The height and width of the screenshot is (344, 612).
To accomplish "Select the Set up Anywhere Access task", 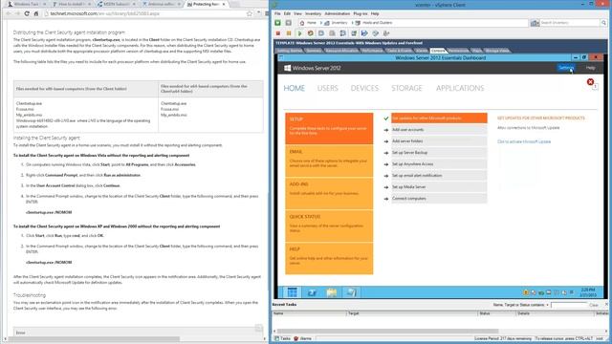I will click(x=439, y=164).
